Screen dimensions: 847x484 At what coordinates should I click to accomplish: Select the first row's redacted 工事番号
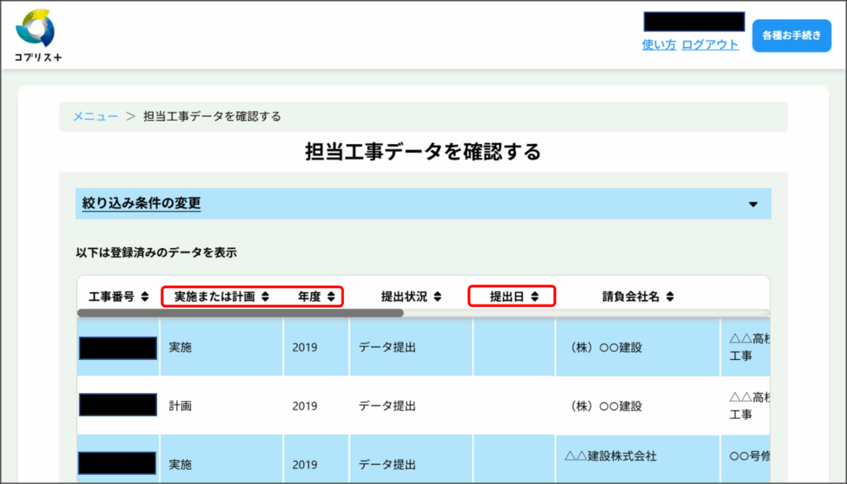[x=118, y=347]
